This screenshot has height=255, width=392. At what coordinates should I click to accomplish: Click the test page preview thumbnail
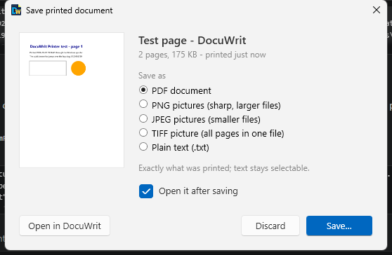(72, 100)
